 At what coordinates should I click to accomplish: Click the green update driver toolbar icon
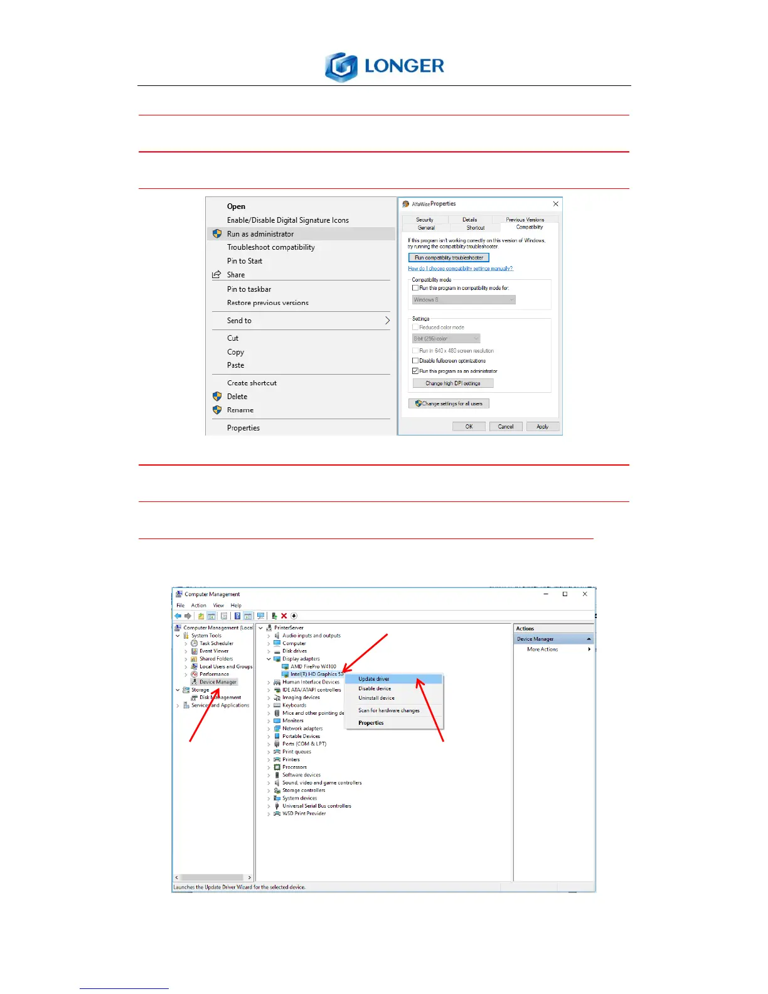click(x=274, y=616)
